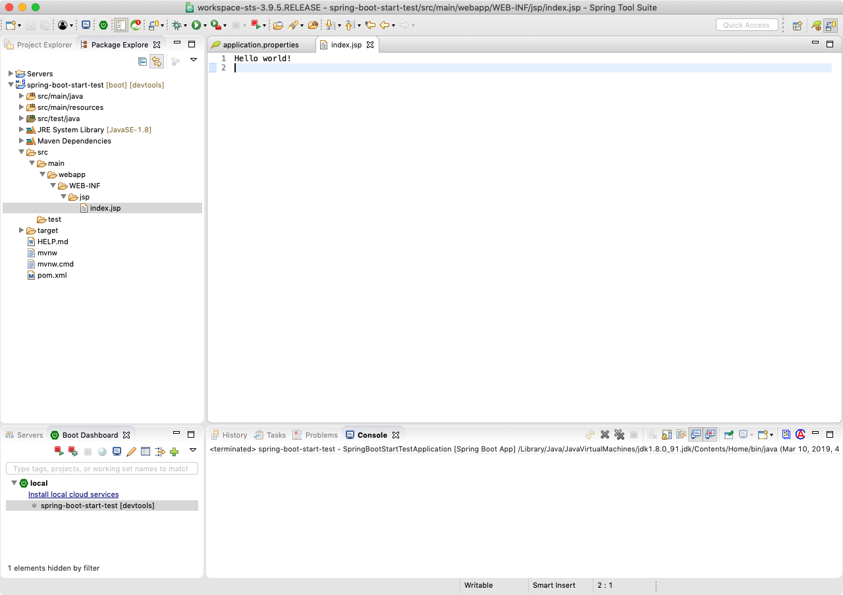This screenshot has height=595, width=843.
Task: Click Collapse All in Package Explorer
Action: click(x=142, y=61)
